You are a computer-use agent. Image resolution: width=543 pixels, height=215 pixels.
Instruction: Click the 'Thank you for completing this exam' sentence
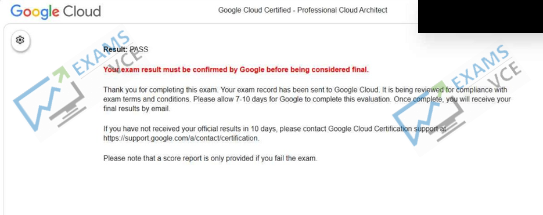click(x=161, y=90)
